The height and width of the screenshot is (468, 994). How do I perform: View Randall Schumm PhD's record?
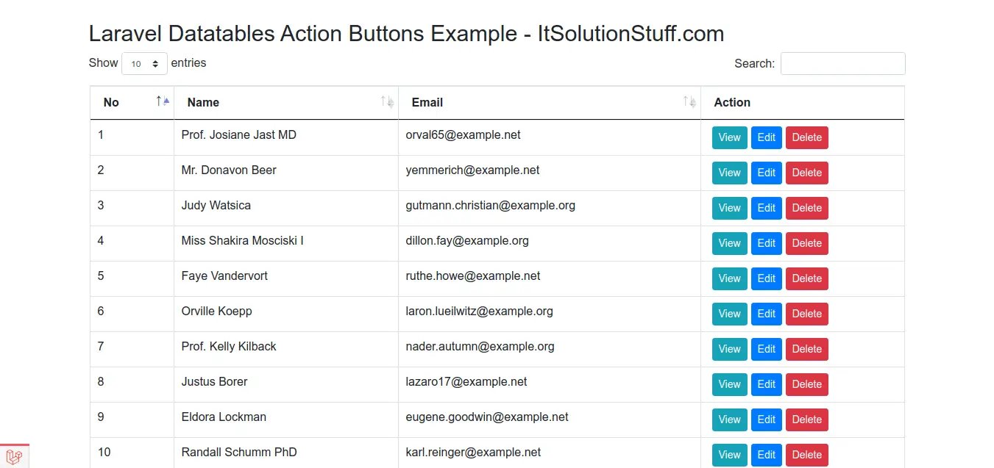point(729,455)
